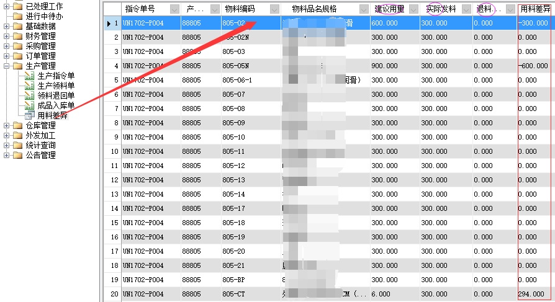Open the 生产指令单 form icon
The width and height of the screenshot is (555, 302).
(29, 76)
